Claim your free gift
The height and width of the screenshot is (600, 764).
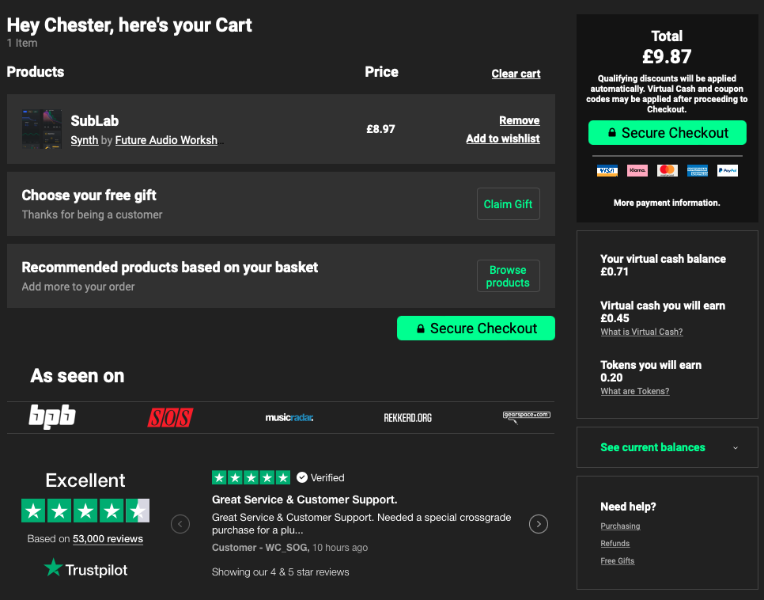[x=509, y=204]
